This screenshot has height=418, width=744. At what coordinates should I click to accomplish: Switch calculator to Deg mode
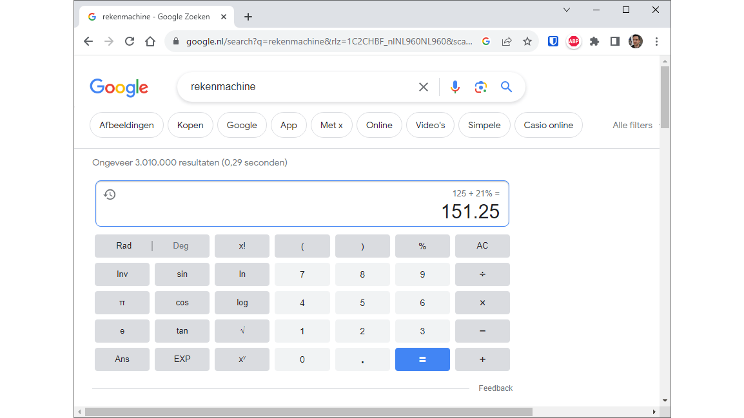[x=181, y=246]
